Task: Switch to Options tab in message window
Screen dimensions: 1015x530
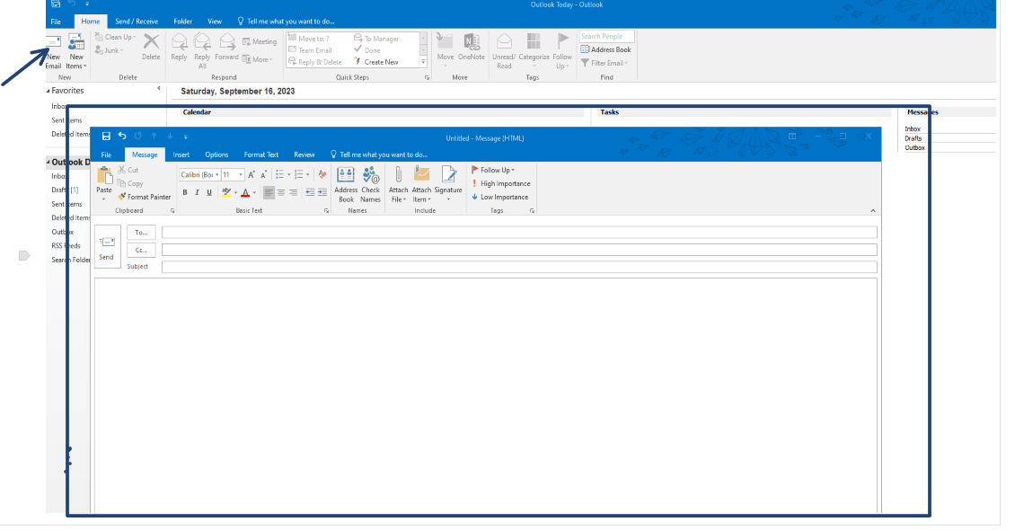Action: [216, 155]
